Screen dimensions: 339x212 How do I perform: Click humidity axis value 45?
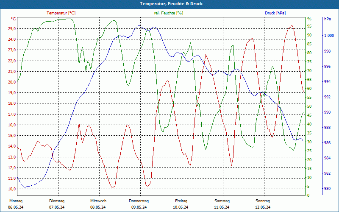309,115
